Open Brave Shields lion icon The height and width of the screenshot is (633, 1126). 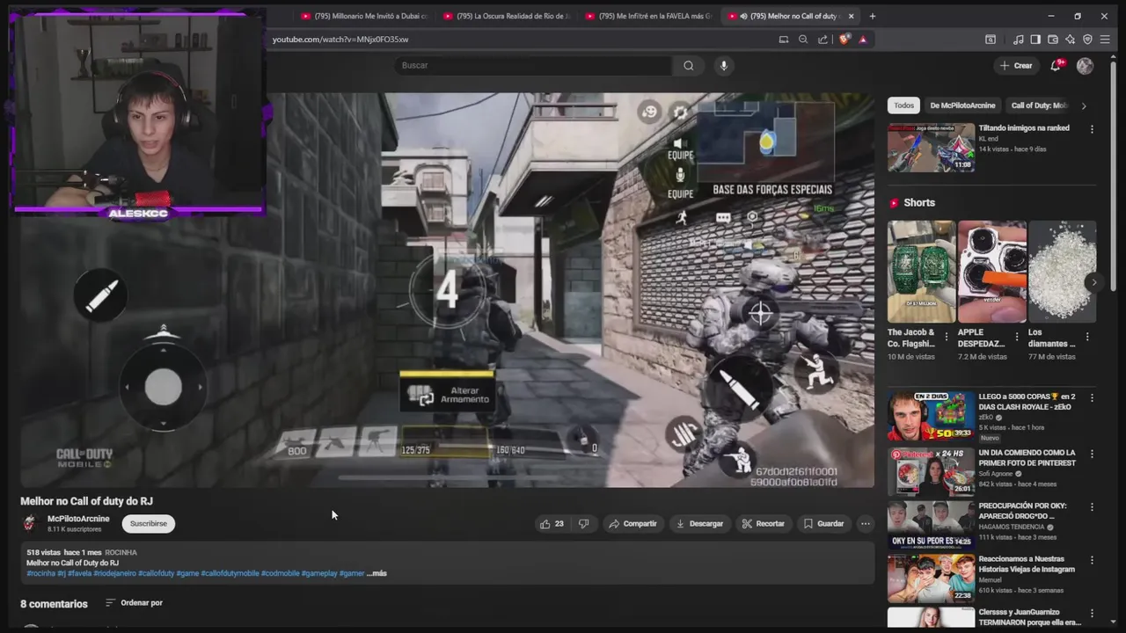(844, 40)
